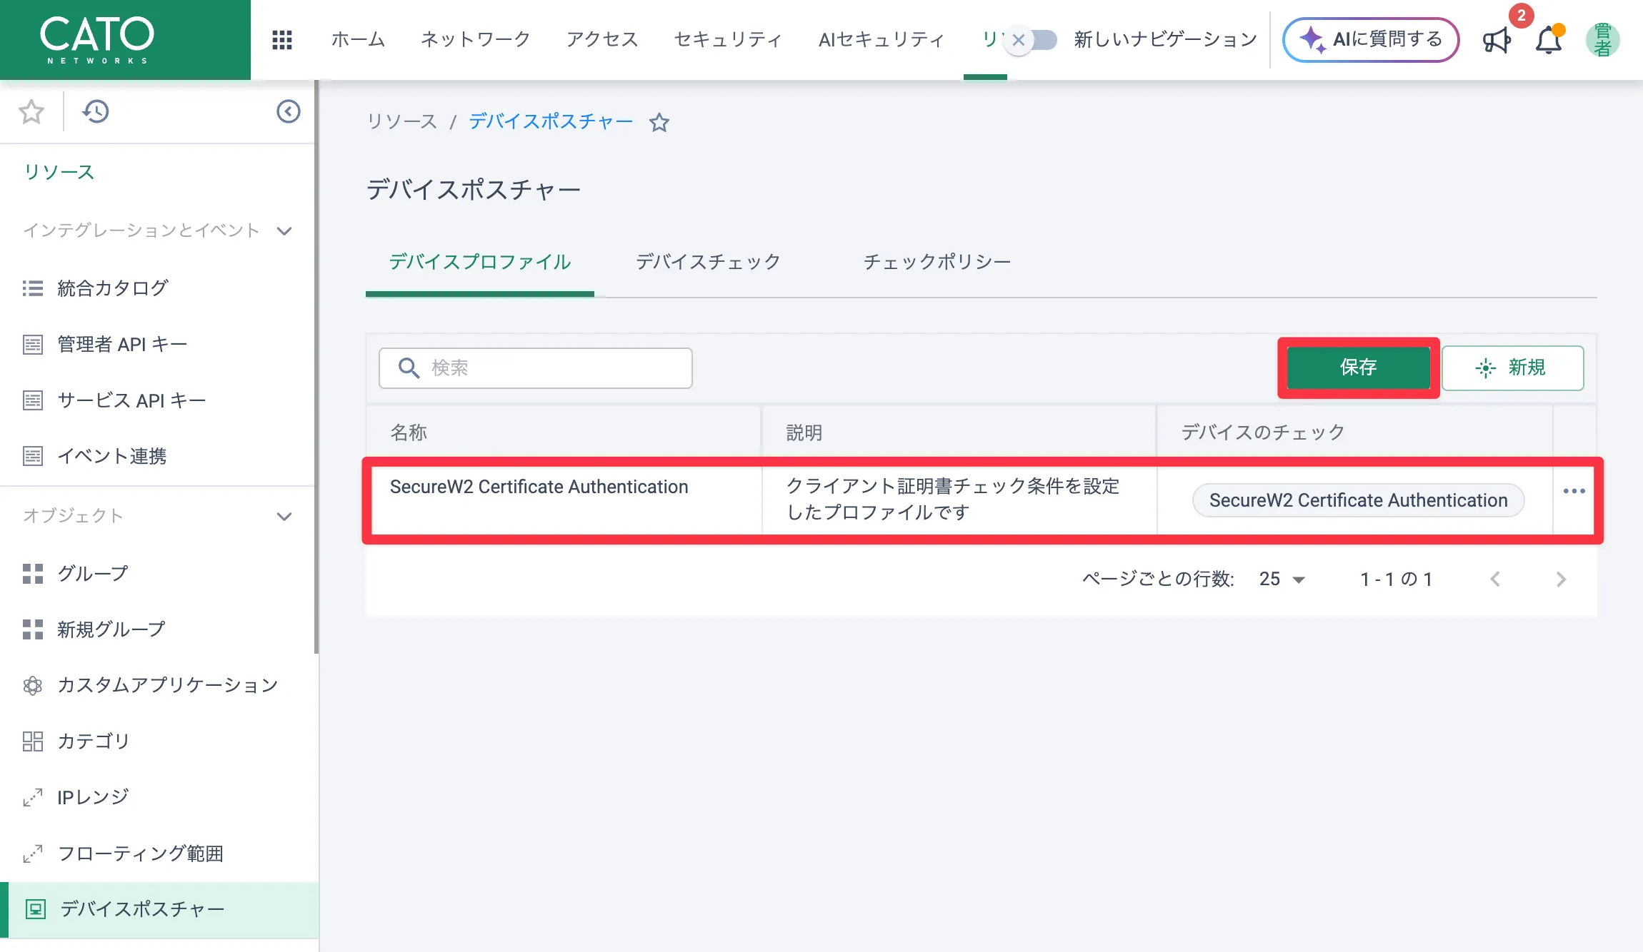Click the 説明 column header
This screenshot has height=952, width=1643.
point(959,432)
